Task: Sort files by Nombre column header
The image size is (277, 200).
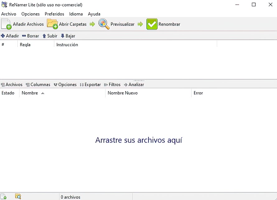Action: (62, 93)
